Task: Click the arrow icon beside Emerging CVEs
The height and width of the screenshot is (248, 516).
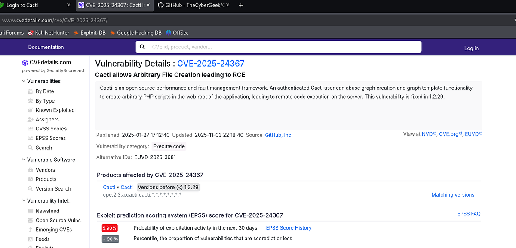Action: pos(30,230)
